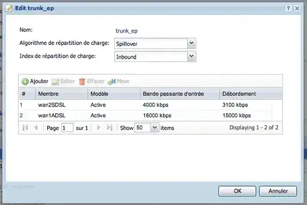Expand the Inbound index dropdown
The height and width of the screenshot is (205, 307).
pos(191,56)
